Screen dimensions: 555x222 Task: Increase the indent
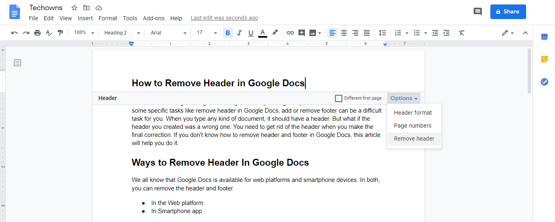[x=446, y=33]
